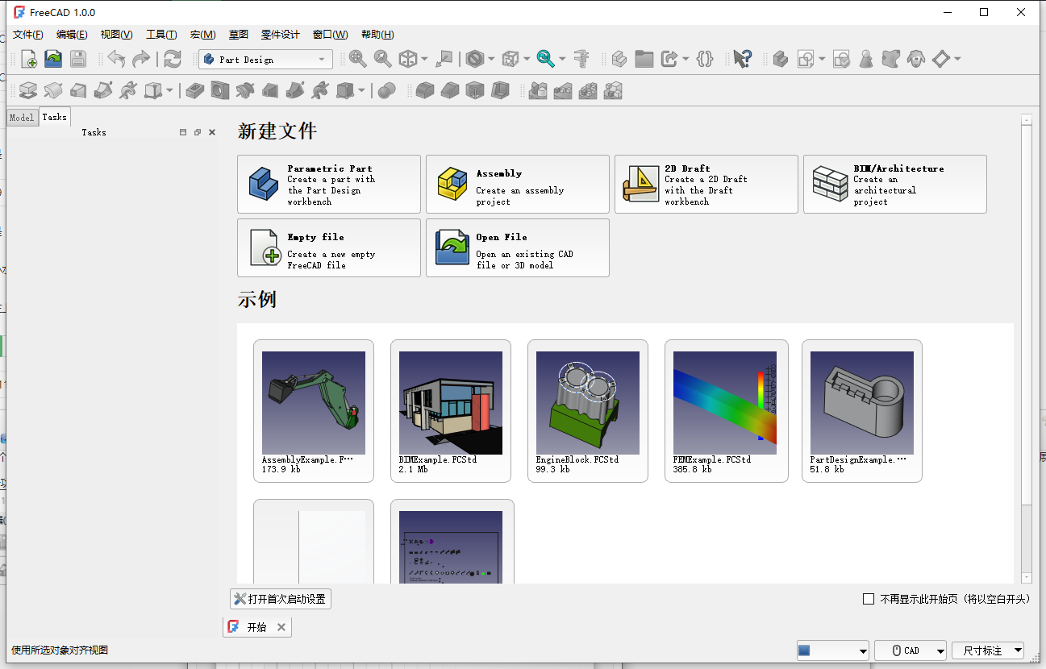Viewport: 1046px width, 669px height.
Task: Select the Hole tool icon
Action: point(219,90)
